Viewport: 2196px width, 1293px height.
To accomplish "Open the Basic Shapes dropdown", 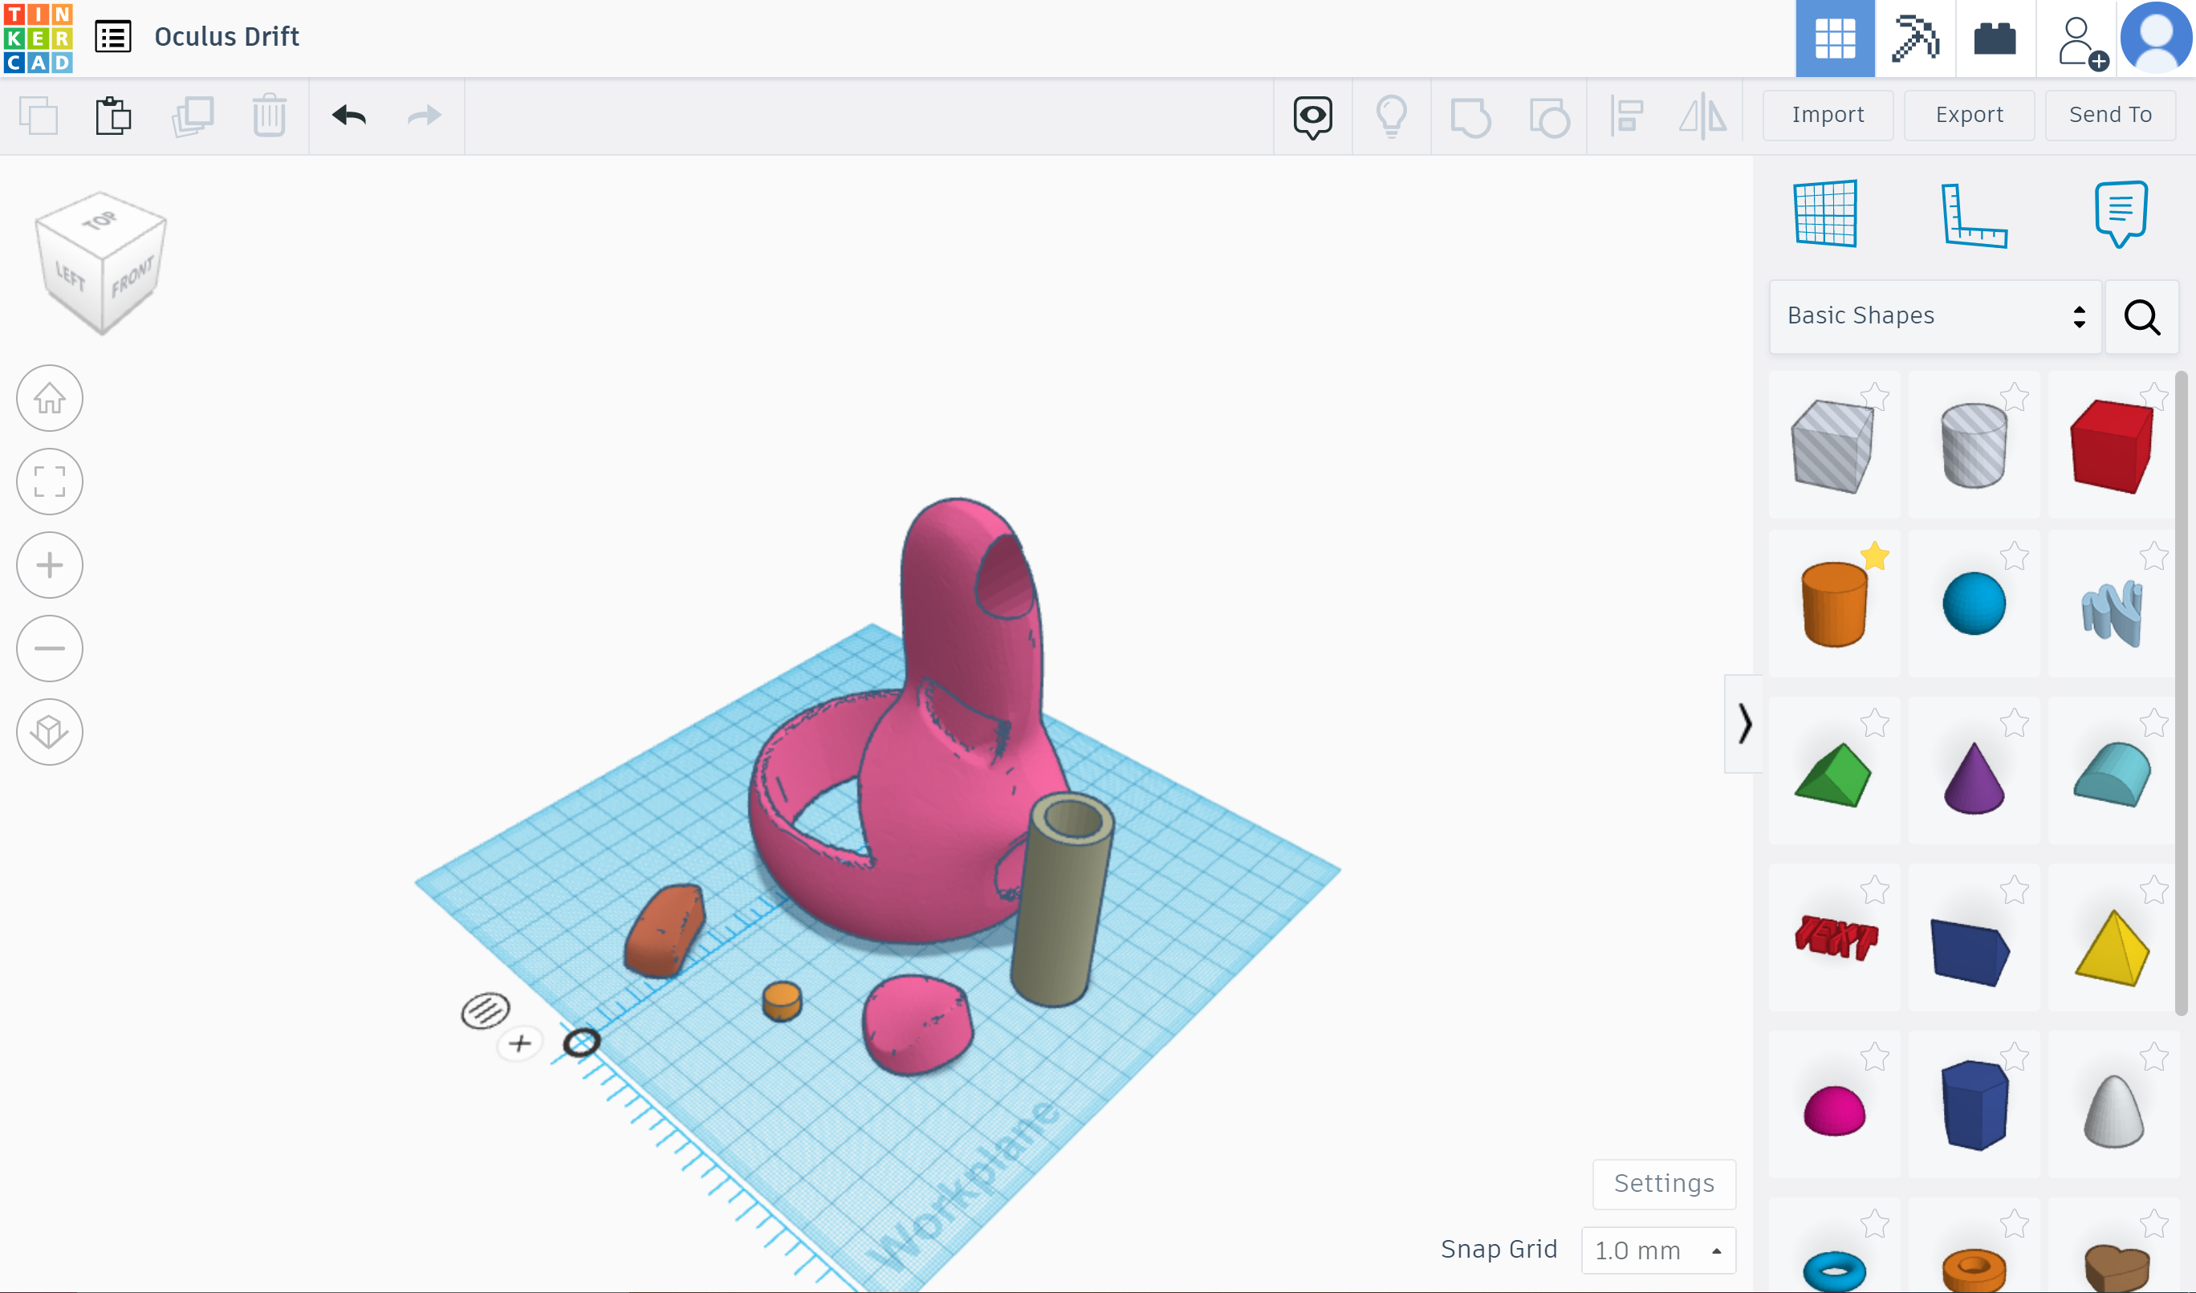I will (x=1934, y=315).
